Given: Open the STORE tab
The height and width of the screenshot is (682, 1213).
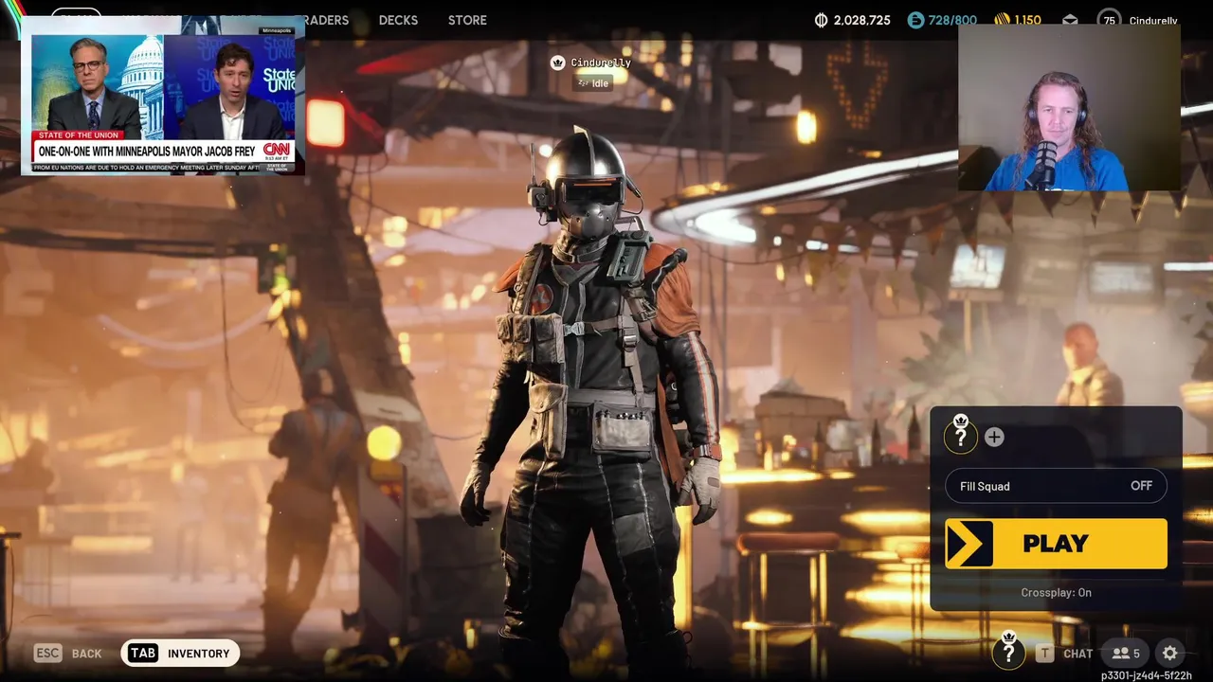Looking at the screenshot, I should coord(467,20).
